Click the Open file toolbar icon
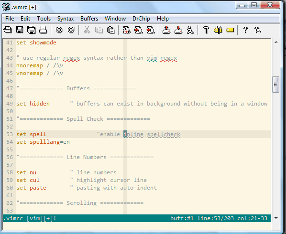This screenshot has height=234, width=286. pos(8,30)
